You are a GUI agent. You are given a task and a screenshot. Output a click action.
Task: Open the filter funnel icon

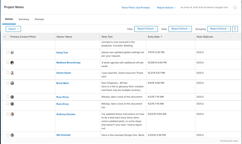coord(235,29)
